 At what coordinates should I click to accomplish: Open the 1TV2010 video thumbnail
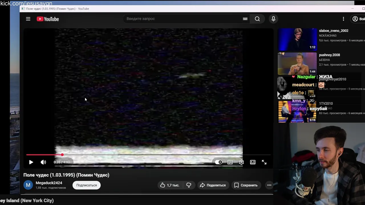point(297,111)
